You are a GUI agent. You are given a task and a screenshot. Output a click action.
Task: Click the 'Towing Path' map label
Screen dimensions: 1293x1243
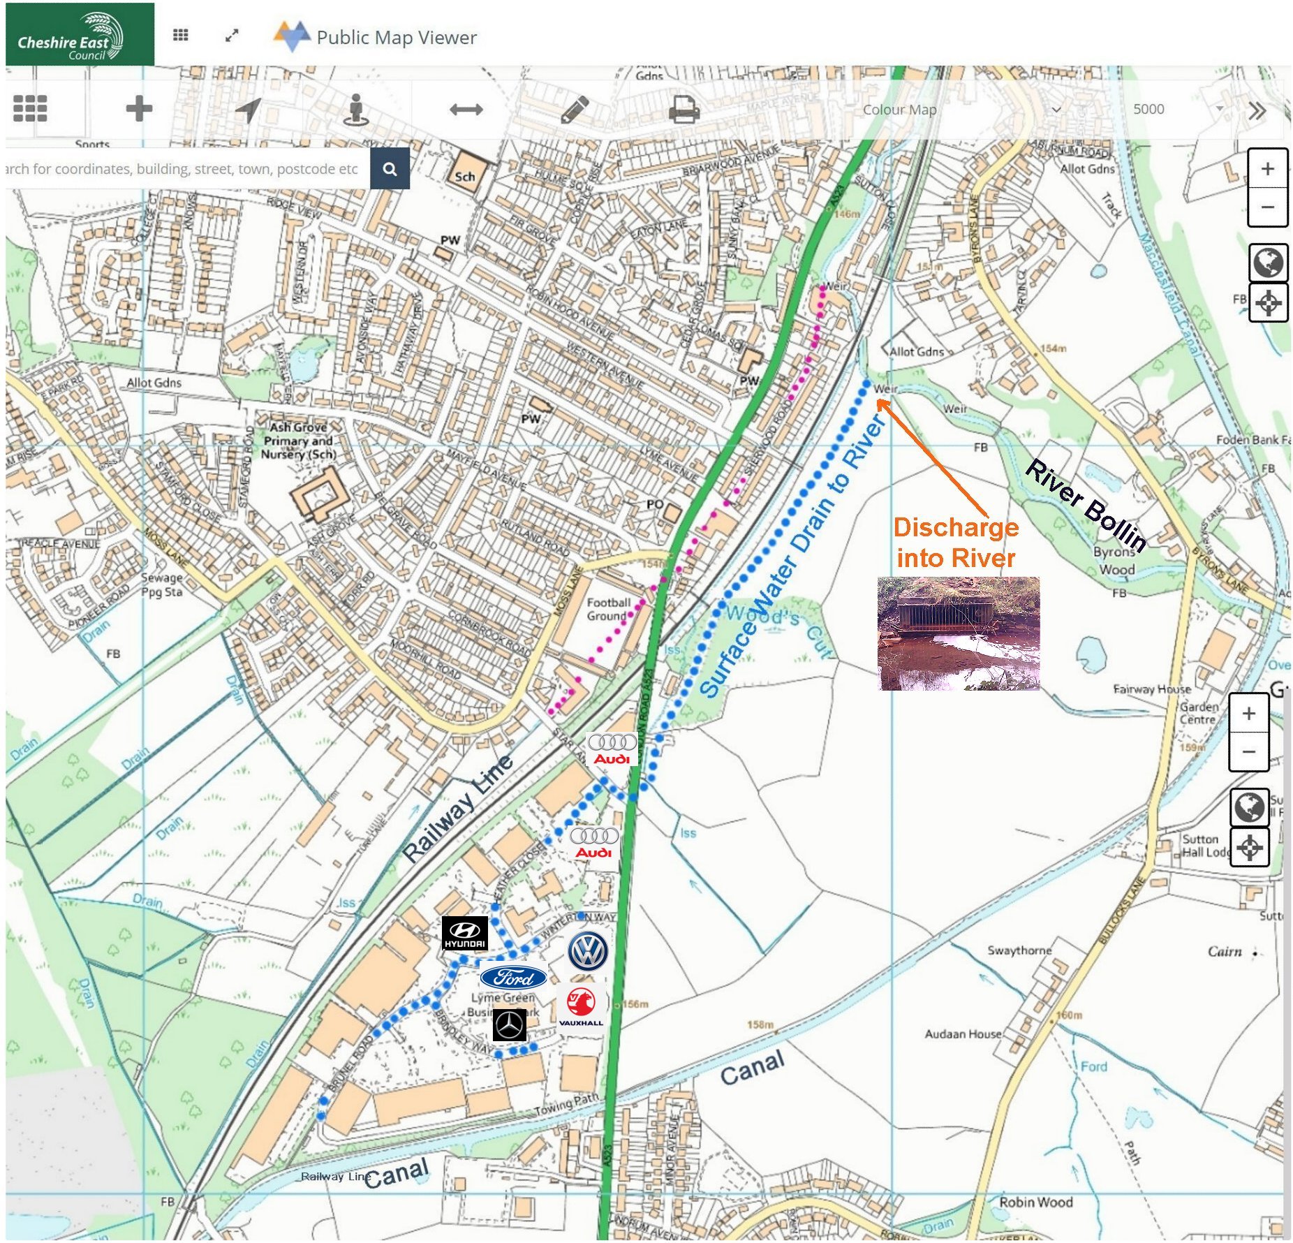coord(566,1103)
